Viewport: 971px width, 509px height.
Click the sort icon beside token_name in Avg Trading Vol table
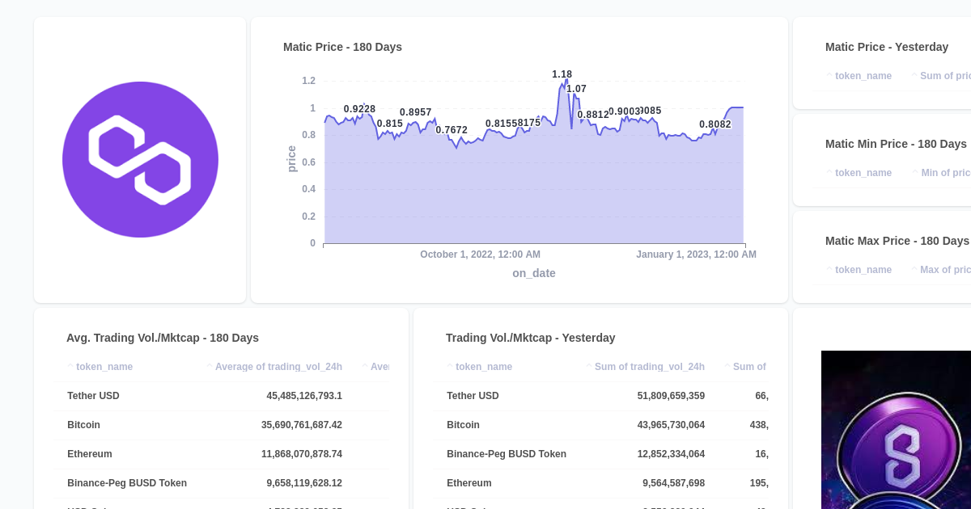pos(70,366)
